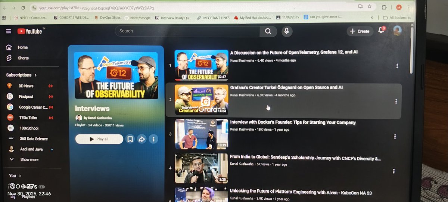448x202 pixels.
Task: Click the Play all button
Action: [99, 139]
